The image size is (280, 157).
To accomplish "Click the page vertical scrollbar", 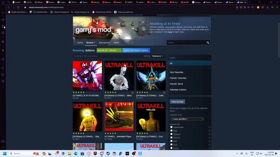I will pos(279,40).
